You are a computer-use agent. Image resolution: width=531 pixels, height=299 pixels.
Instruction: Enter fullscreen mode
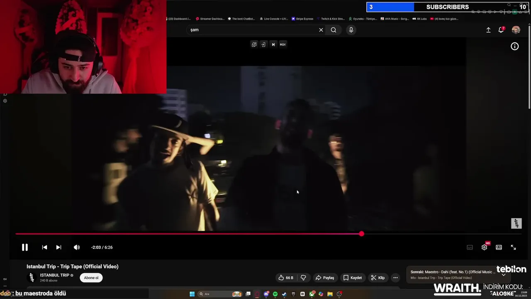(513, 247)
